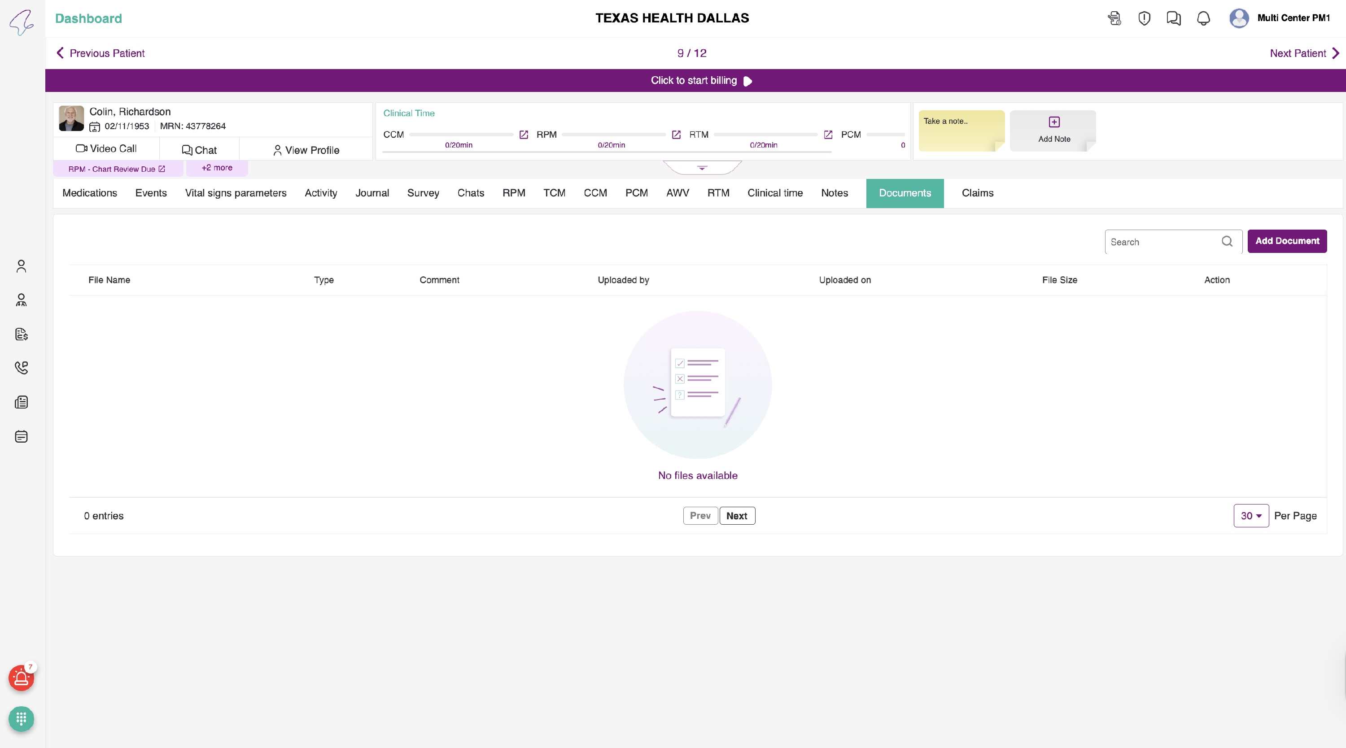1346x748 pixels.
Task: Open the header chat messages icon
Action: coord(1174,18)
